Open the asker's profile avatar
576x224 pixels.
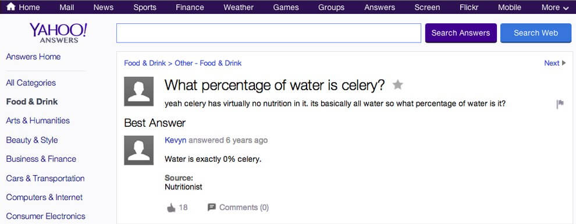(139, 91)
